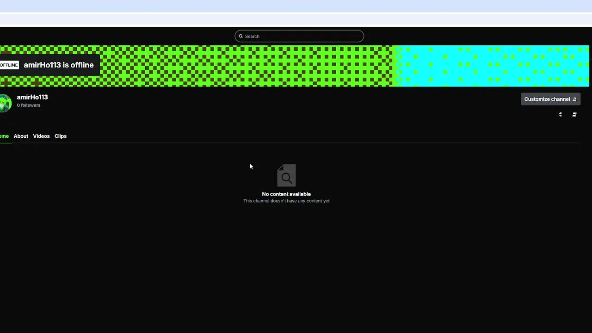Click the 0 followers text
592x333 pixels.
coord(29,105)
